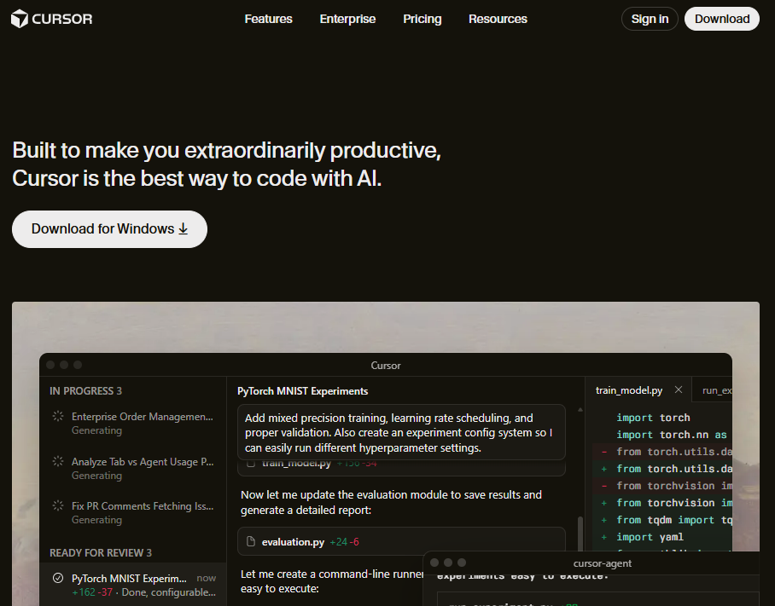
Task: Click the Cursor cube logo icon
Action: 20,19
